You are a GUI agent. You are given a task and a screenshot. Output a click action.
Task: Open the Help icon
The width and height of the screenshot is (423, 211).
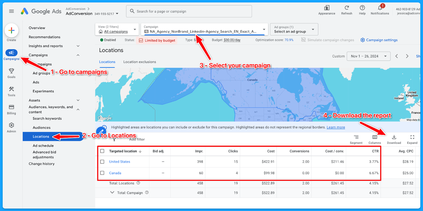[x=362, y=8]
